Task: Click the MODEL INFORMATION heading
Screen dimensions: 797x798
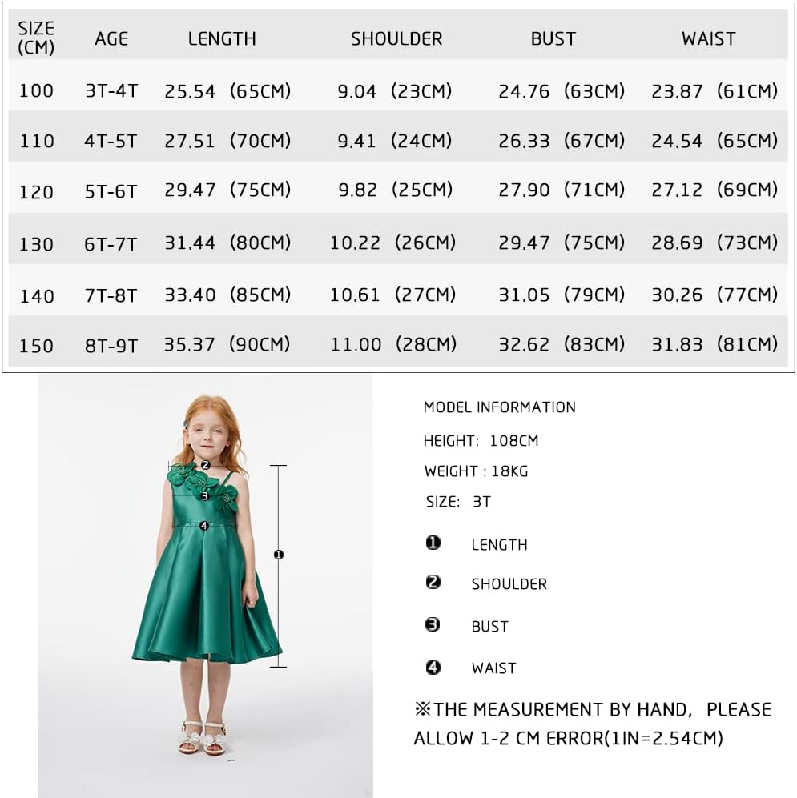Action: (500, 407)
